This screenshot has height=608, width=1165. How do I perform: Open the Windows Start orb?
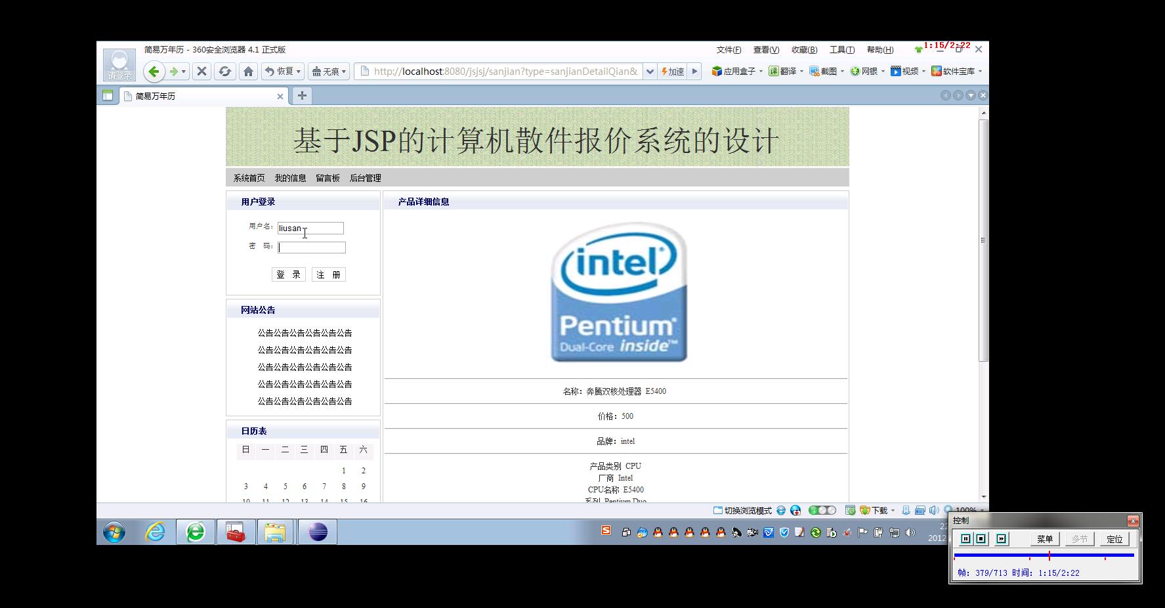point(114,532)
